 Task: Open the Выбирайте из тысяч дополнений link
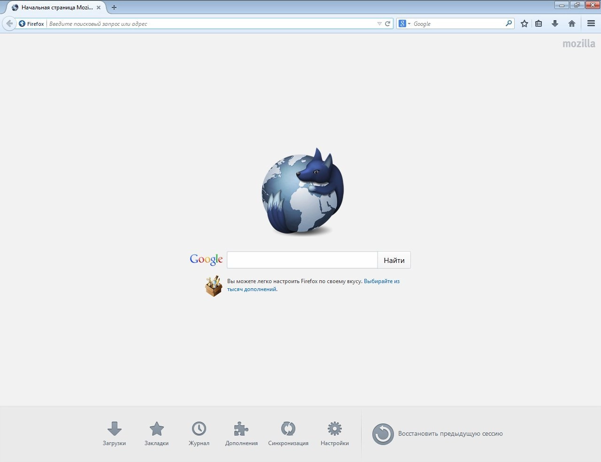(x=313, y=285)
